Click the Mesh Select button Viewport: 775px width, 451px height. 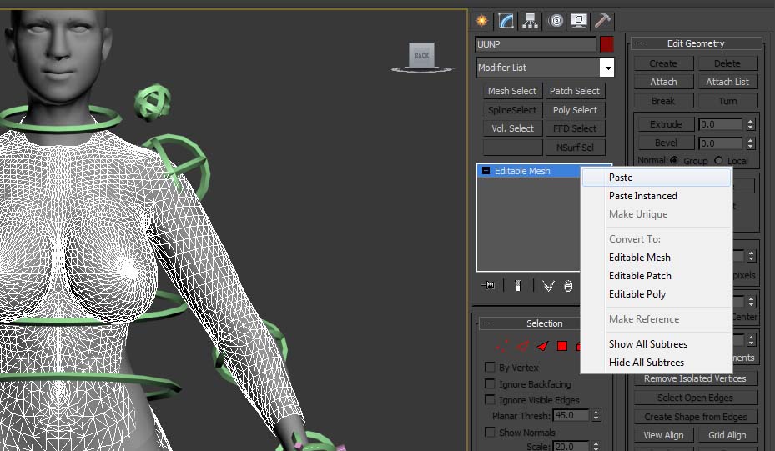click(512, 91)
